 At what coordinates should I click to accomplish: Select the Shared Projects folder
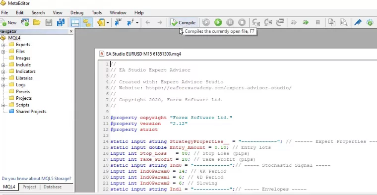click(31, 112)
